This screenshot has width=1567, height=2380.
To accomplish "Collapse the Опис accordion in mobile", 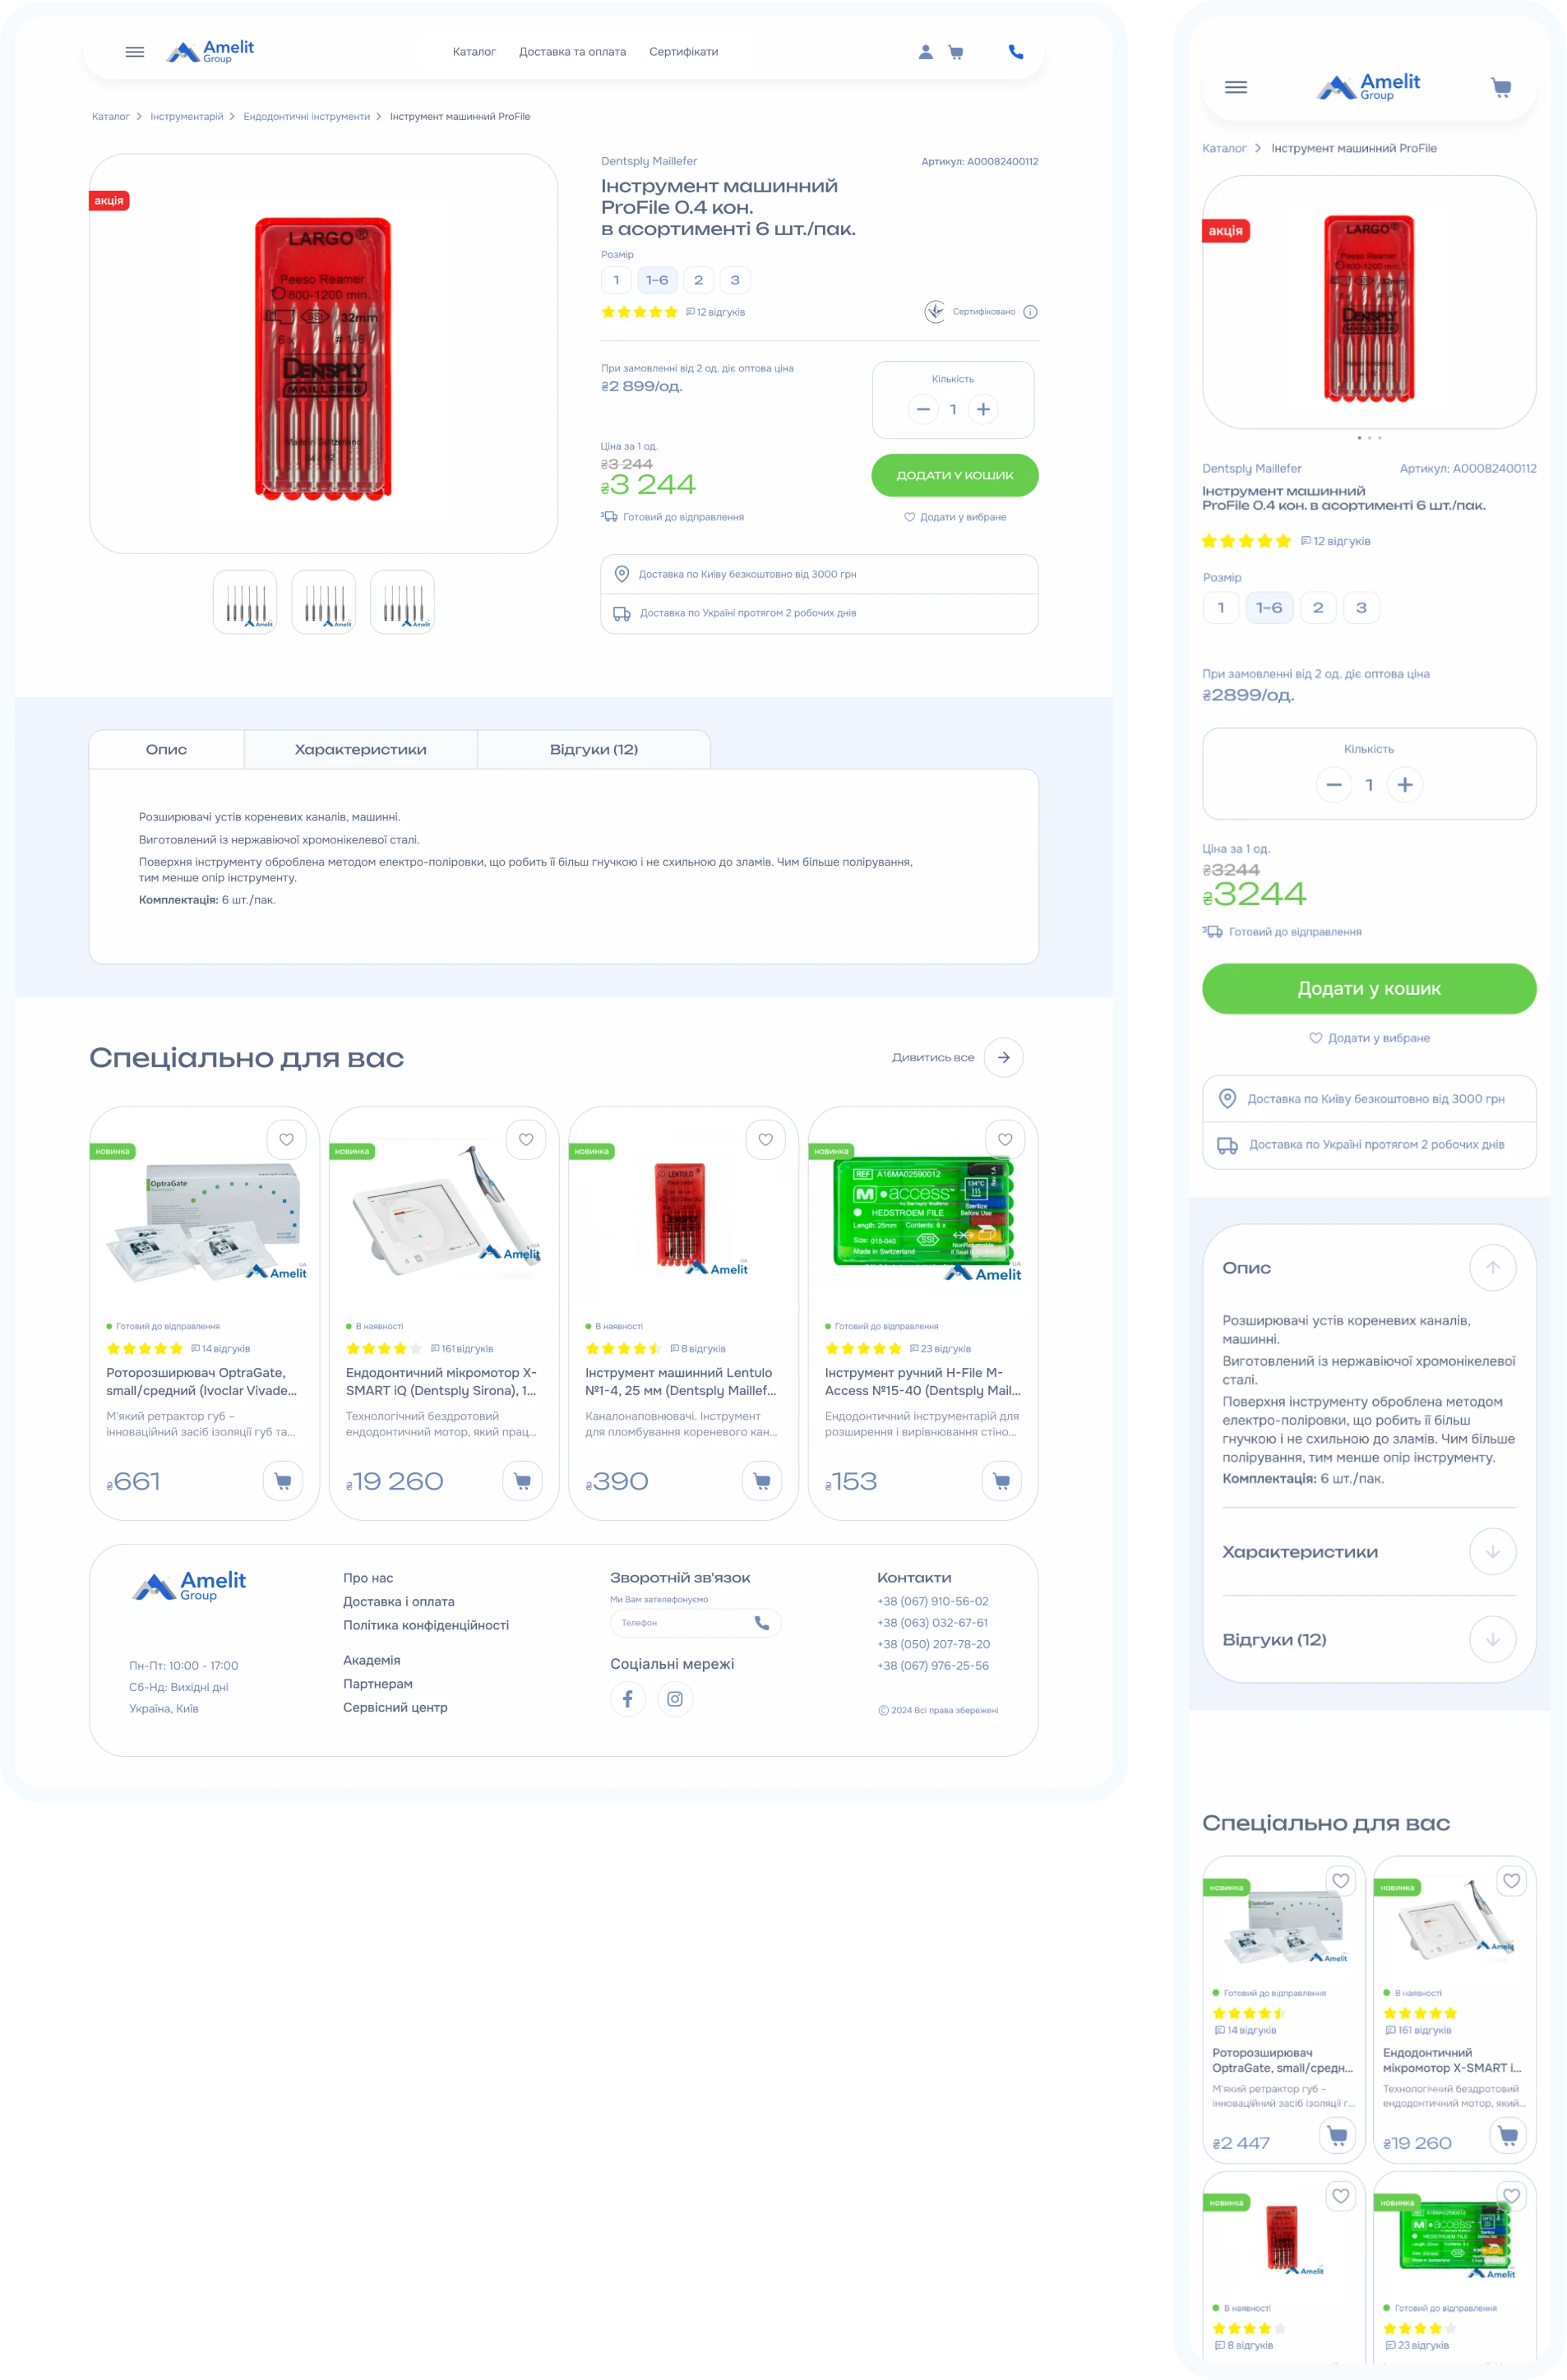I will pos(1492,1268).
